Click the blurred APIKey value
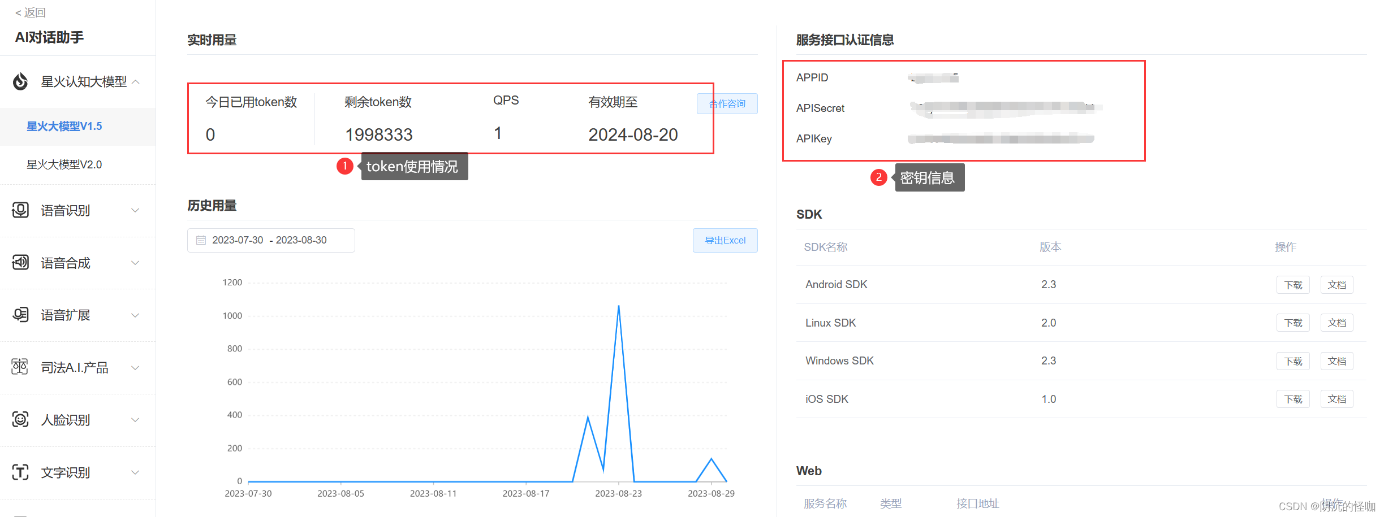This screenshot has width=1384, height=517. tap(1001, 138)
